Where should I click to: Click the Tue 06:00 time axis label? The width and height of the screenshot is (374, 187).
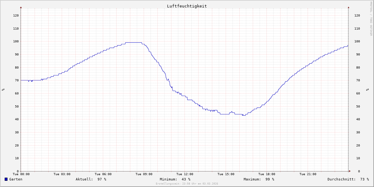click(103, 174)
